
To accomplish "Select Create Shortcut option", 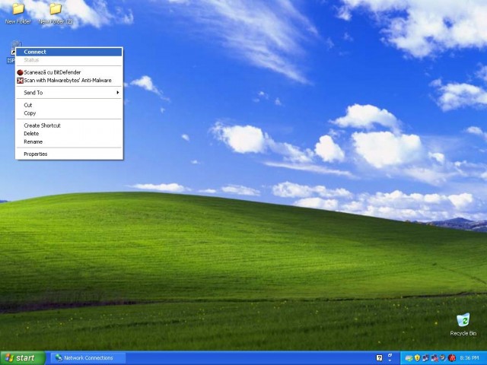I will point(69,125).
